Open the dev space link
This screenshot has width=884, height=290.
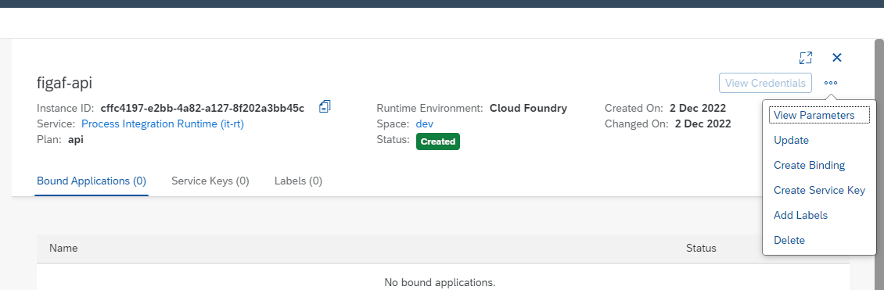point(425,124)
